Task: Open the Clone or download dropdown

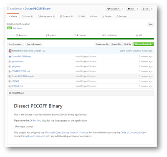Action: pyautogui.click(x=144, y=44)
